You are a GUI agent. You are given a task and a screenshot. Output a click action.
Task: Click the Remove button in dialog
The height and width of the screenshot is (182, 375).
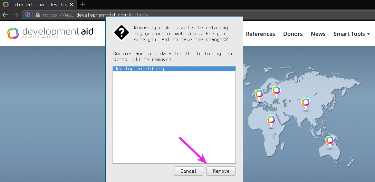click(221, 171)
